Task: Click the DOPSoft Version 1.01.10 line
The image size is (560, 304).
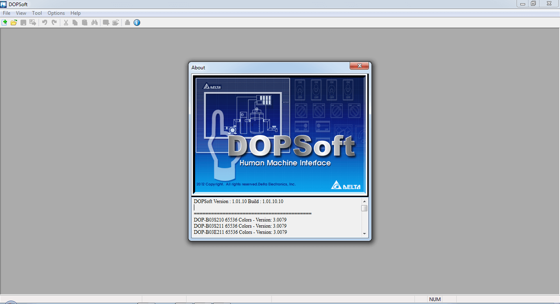Action: [x=239, y=201]
